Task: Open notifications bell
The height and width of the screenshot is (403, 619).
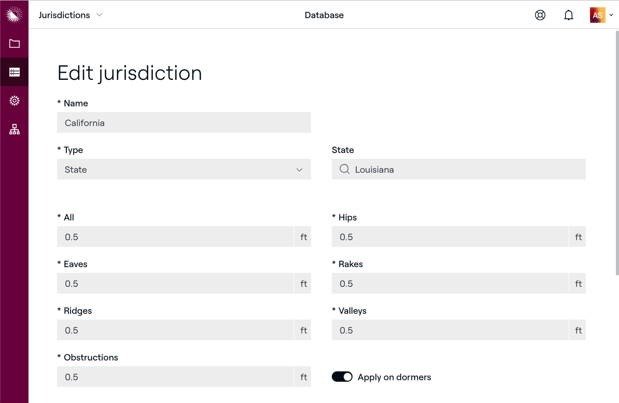Action: (569, 15)
